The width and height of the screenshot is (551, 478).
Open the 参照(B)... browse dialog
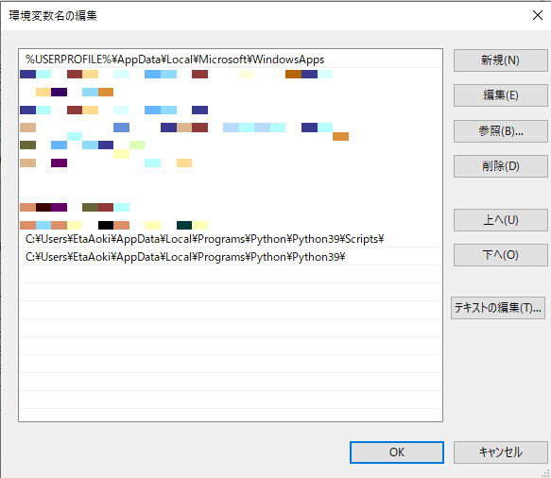[x=500, y=131]
